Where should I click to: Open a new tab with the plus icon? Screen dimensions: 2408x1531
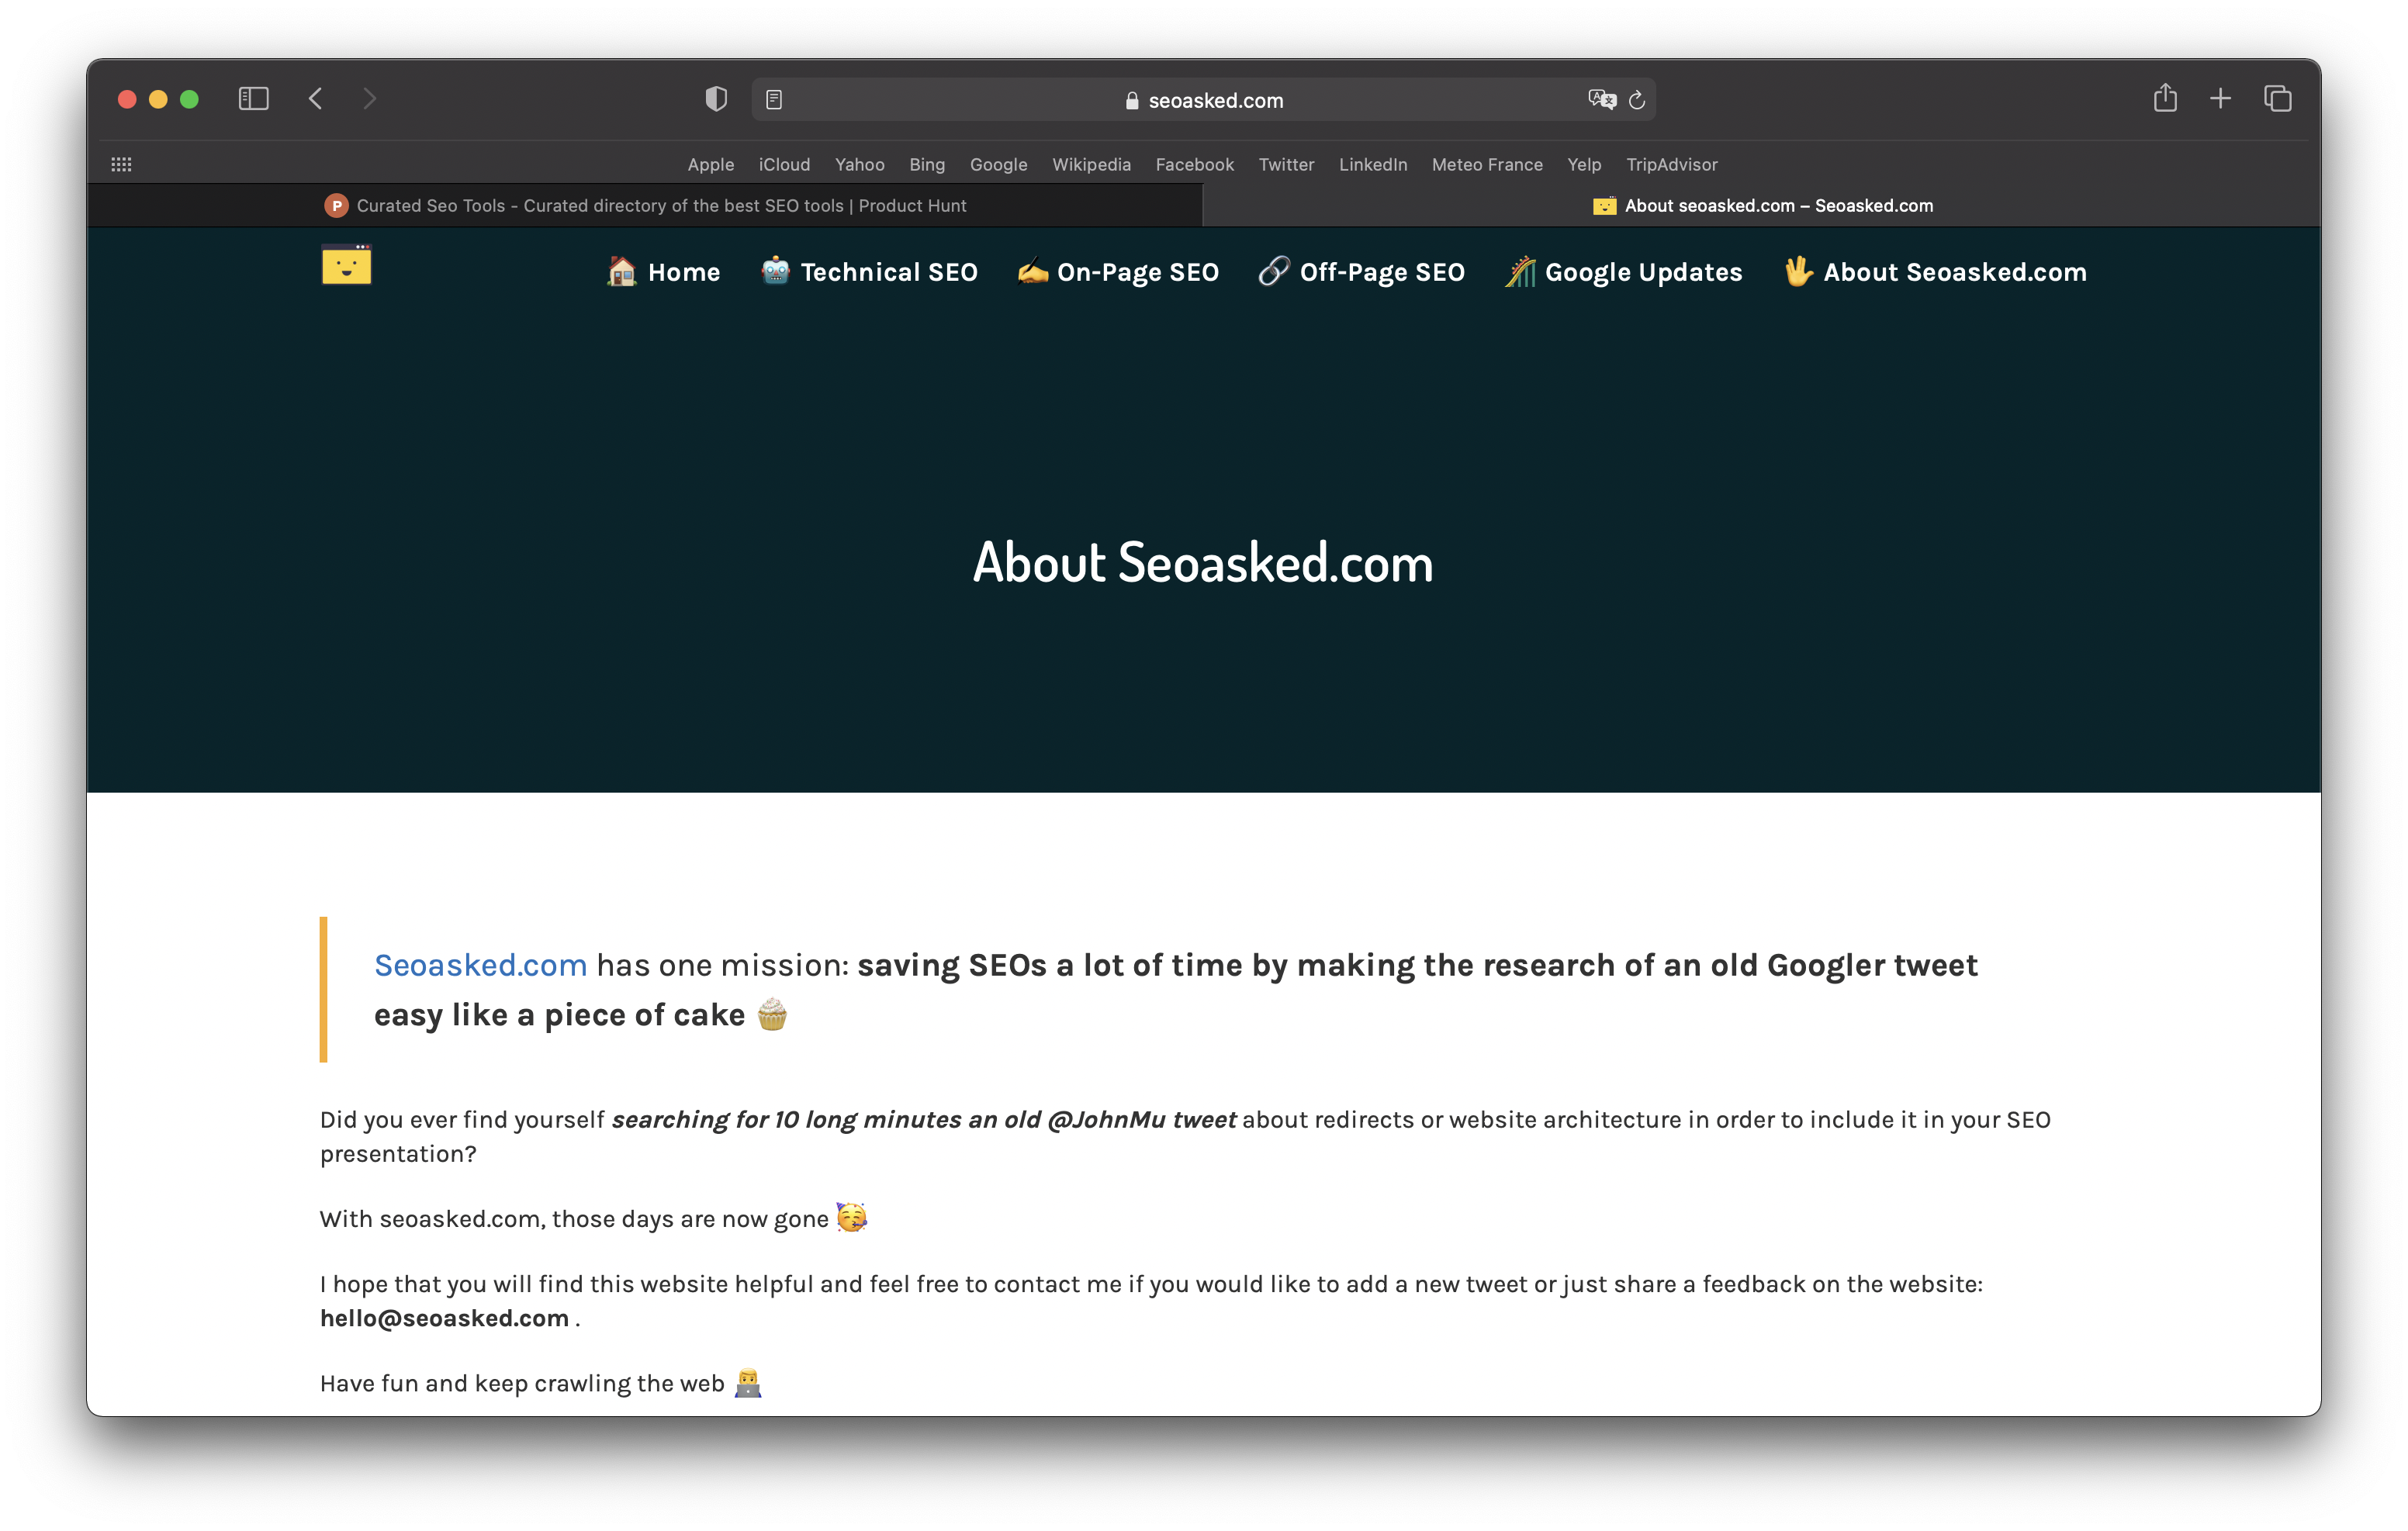[x=2220, y=98]
